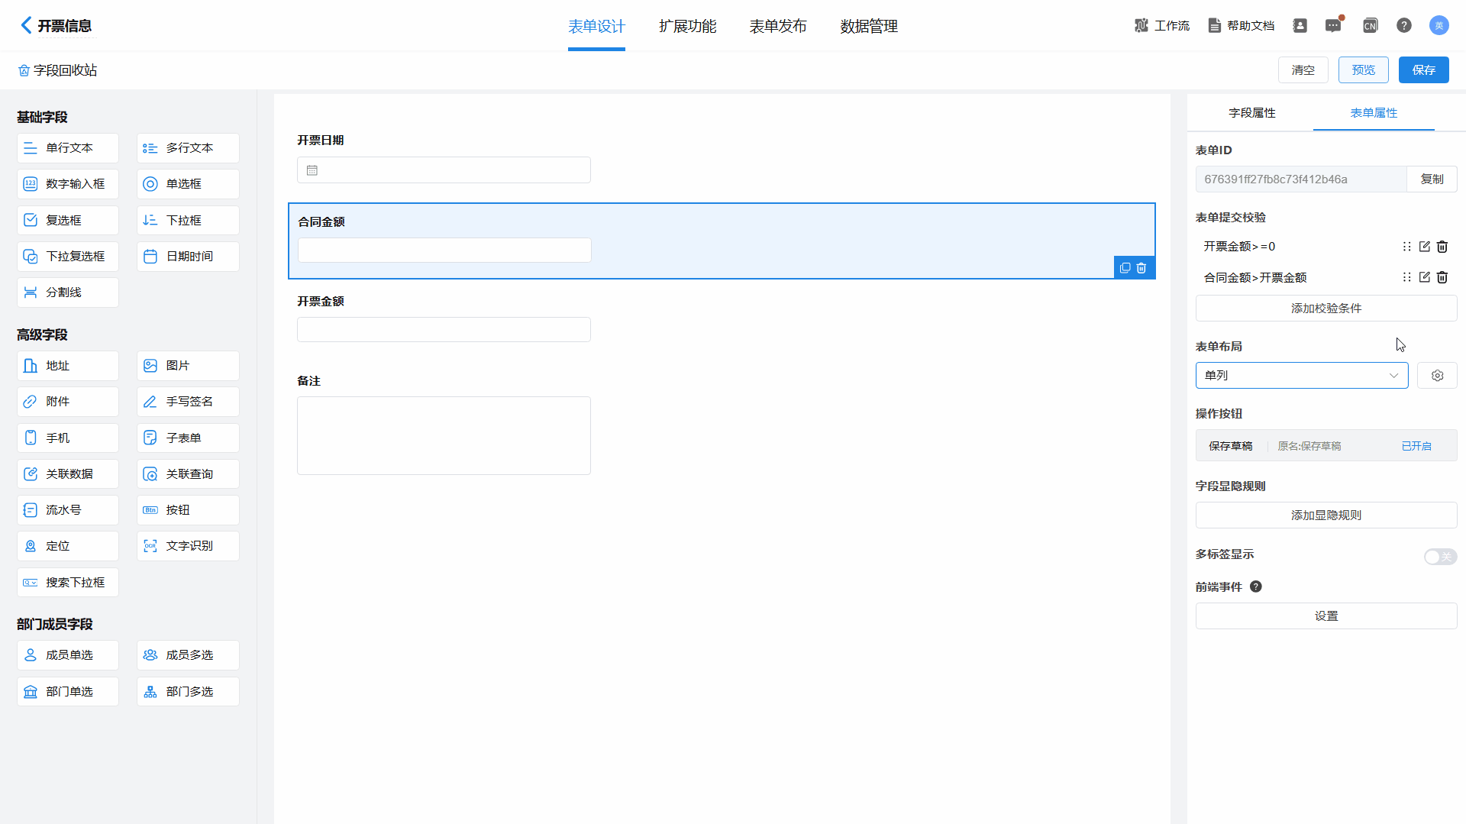Switch language with the CN icon
1466x824 pixels.
pos(1370,25)
